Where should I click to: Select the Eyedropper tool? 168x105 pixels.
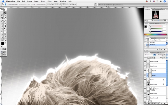pos(5,37)
